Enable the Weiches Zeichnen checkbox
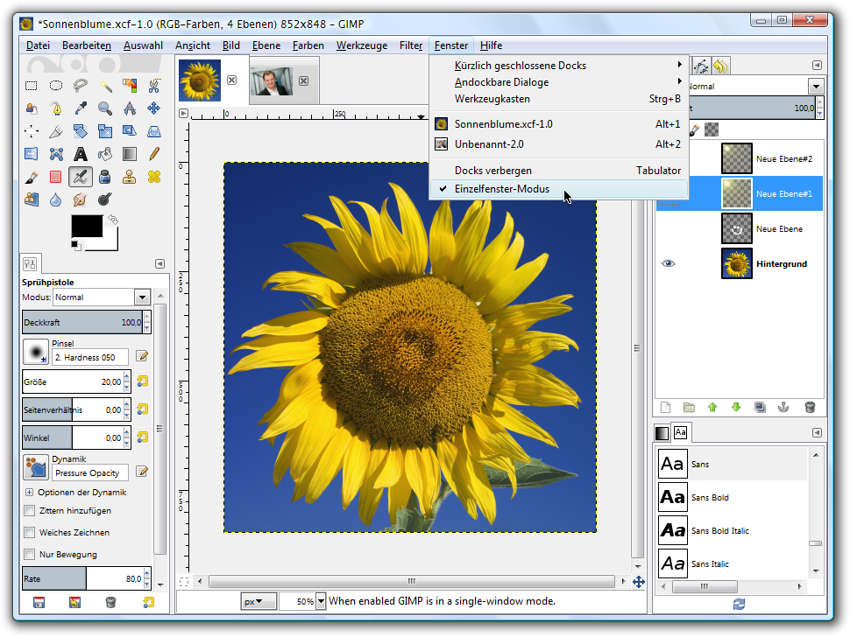 pos(30,533)
